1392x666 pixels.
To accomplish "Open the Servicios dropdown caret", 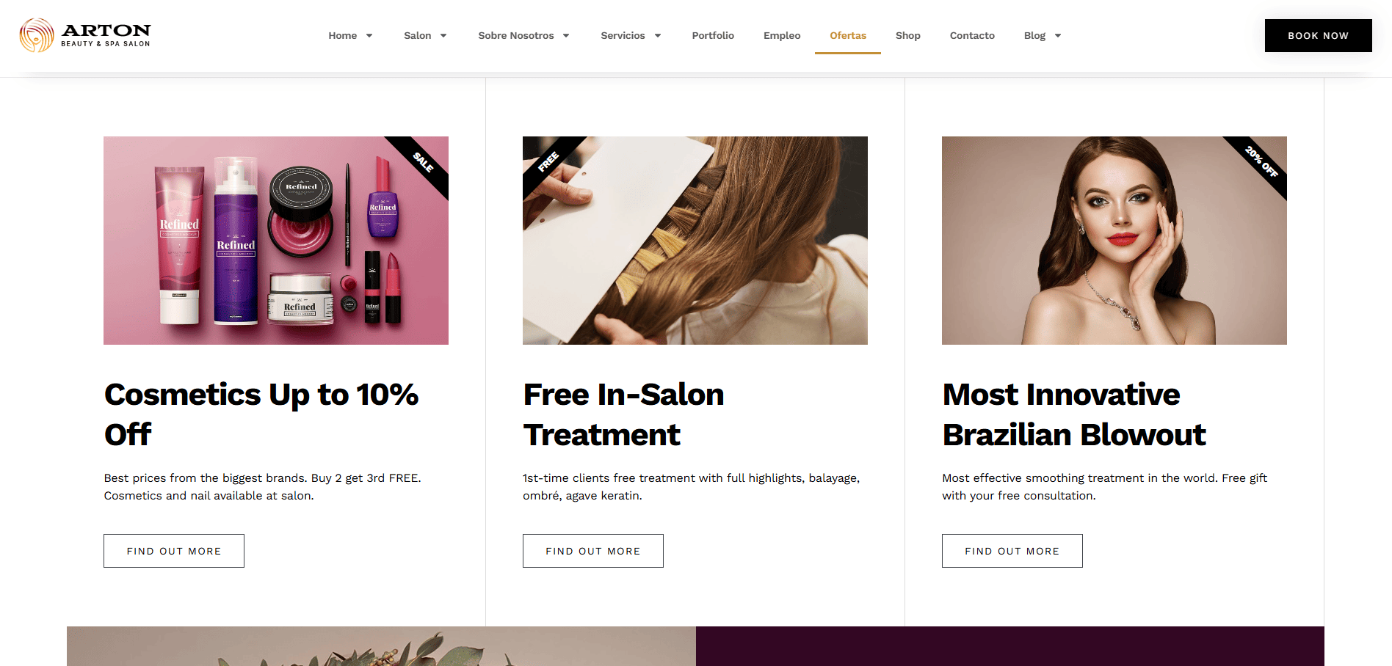I will [x=658, y=36].
